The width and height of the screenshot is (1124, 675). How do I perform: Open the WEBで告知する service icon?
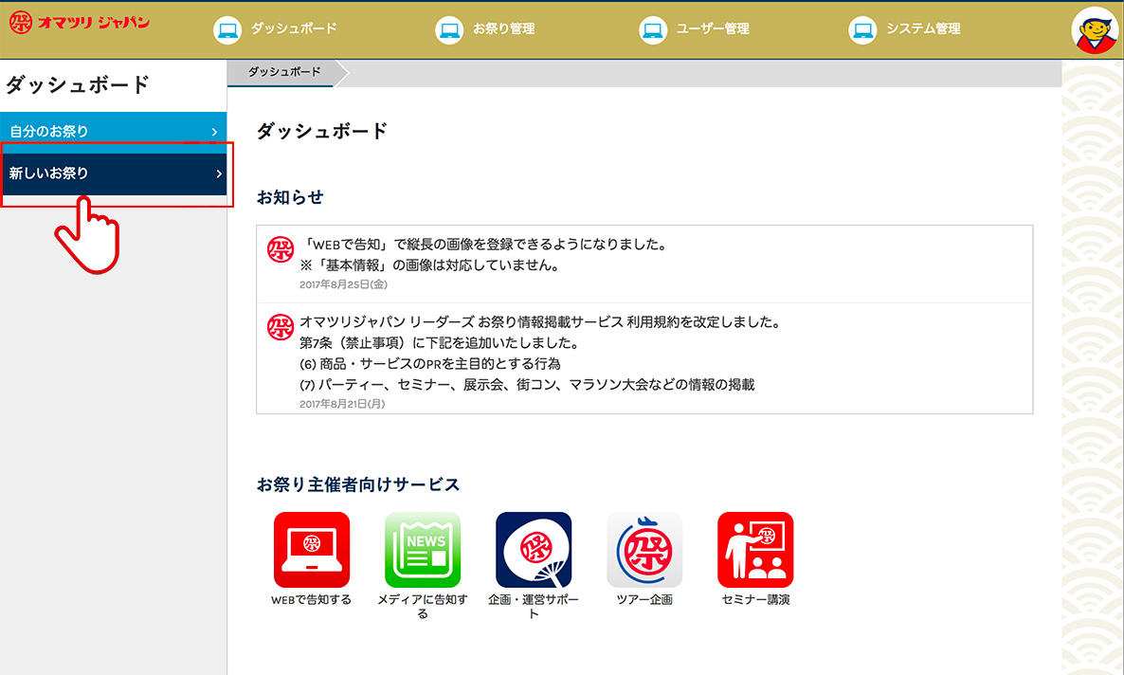(311, 550)
